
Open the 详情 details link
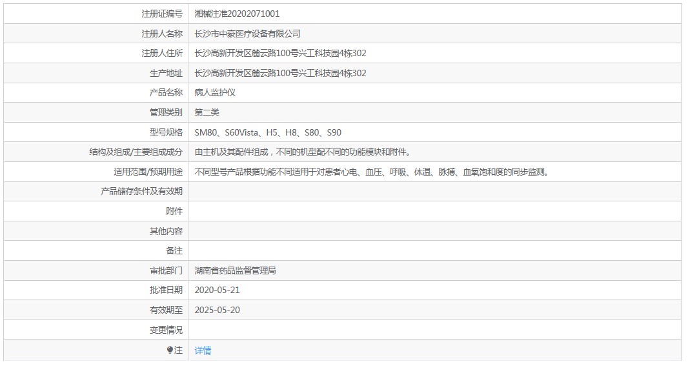(203, 351)
